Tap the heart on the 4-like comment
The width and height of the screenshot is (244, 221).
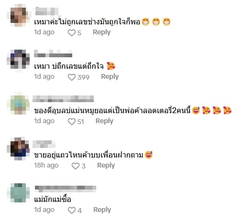pyautogui.click(x=72, y=210)
